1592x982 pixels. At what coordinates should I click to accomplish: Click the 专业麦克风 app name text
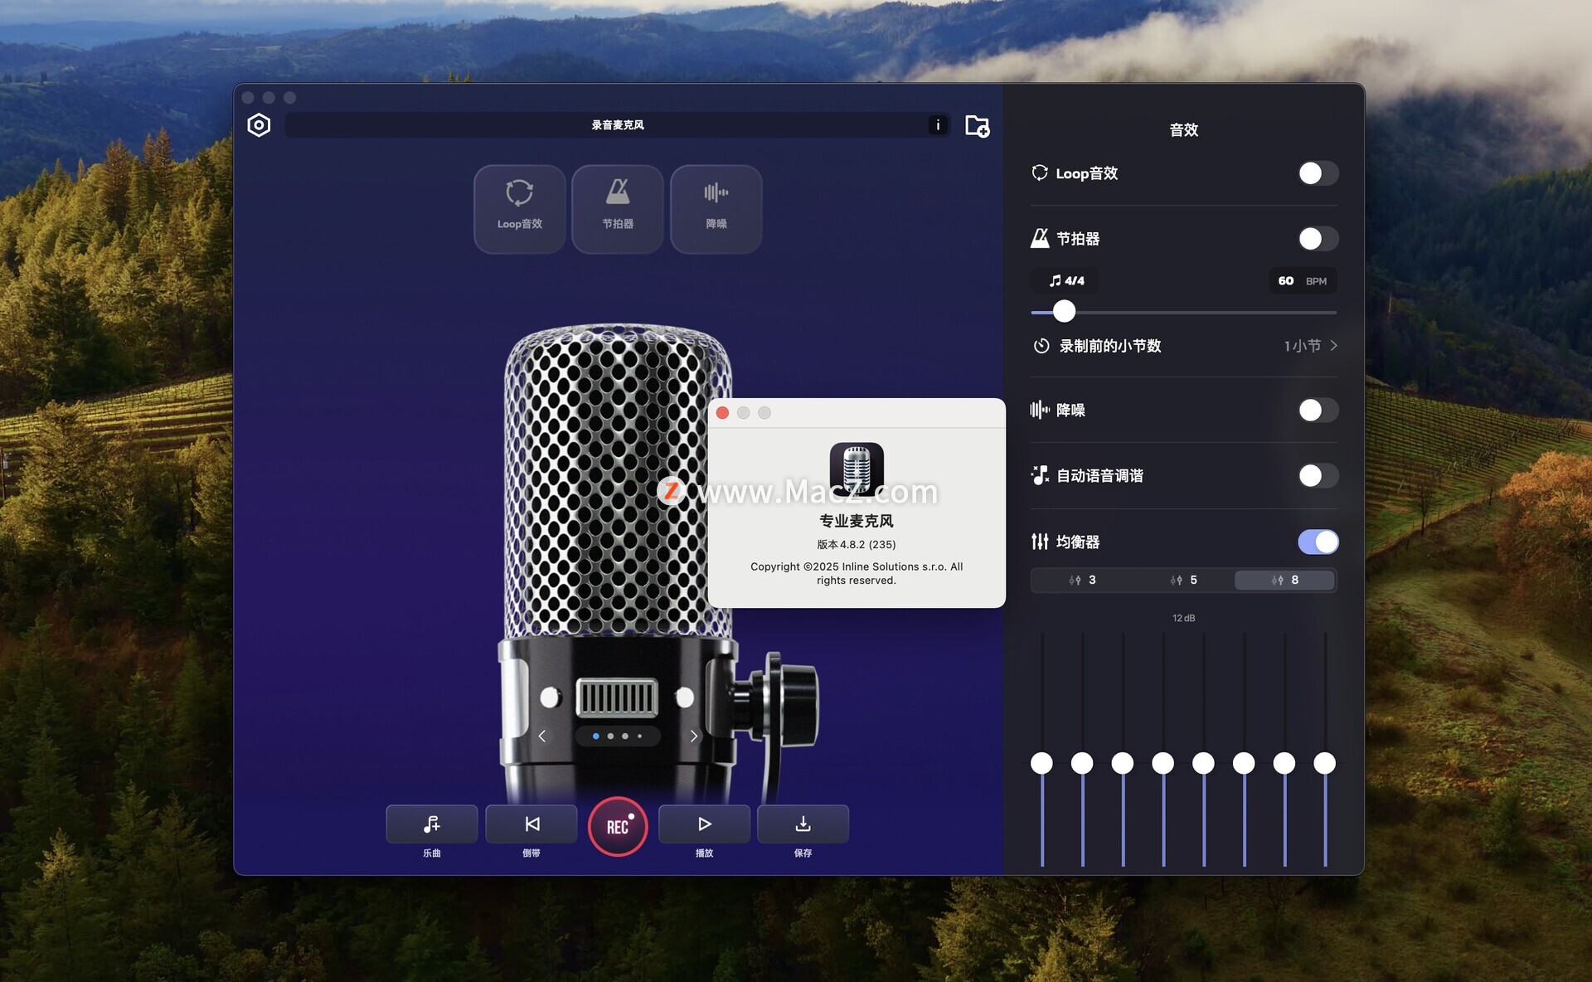pos(857,521)
